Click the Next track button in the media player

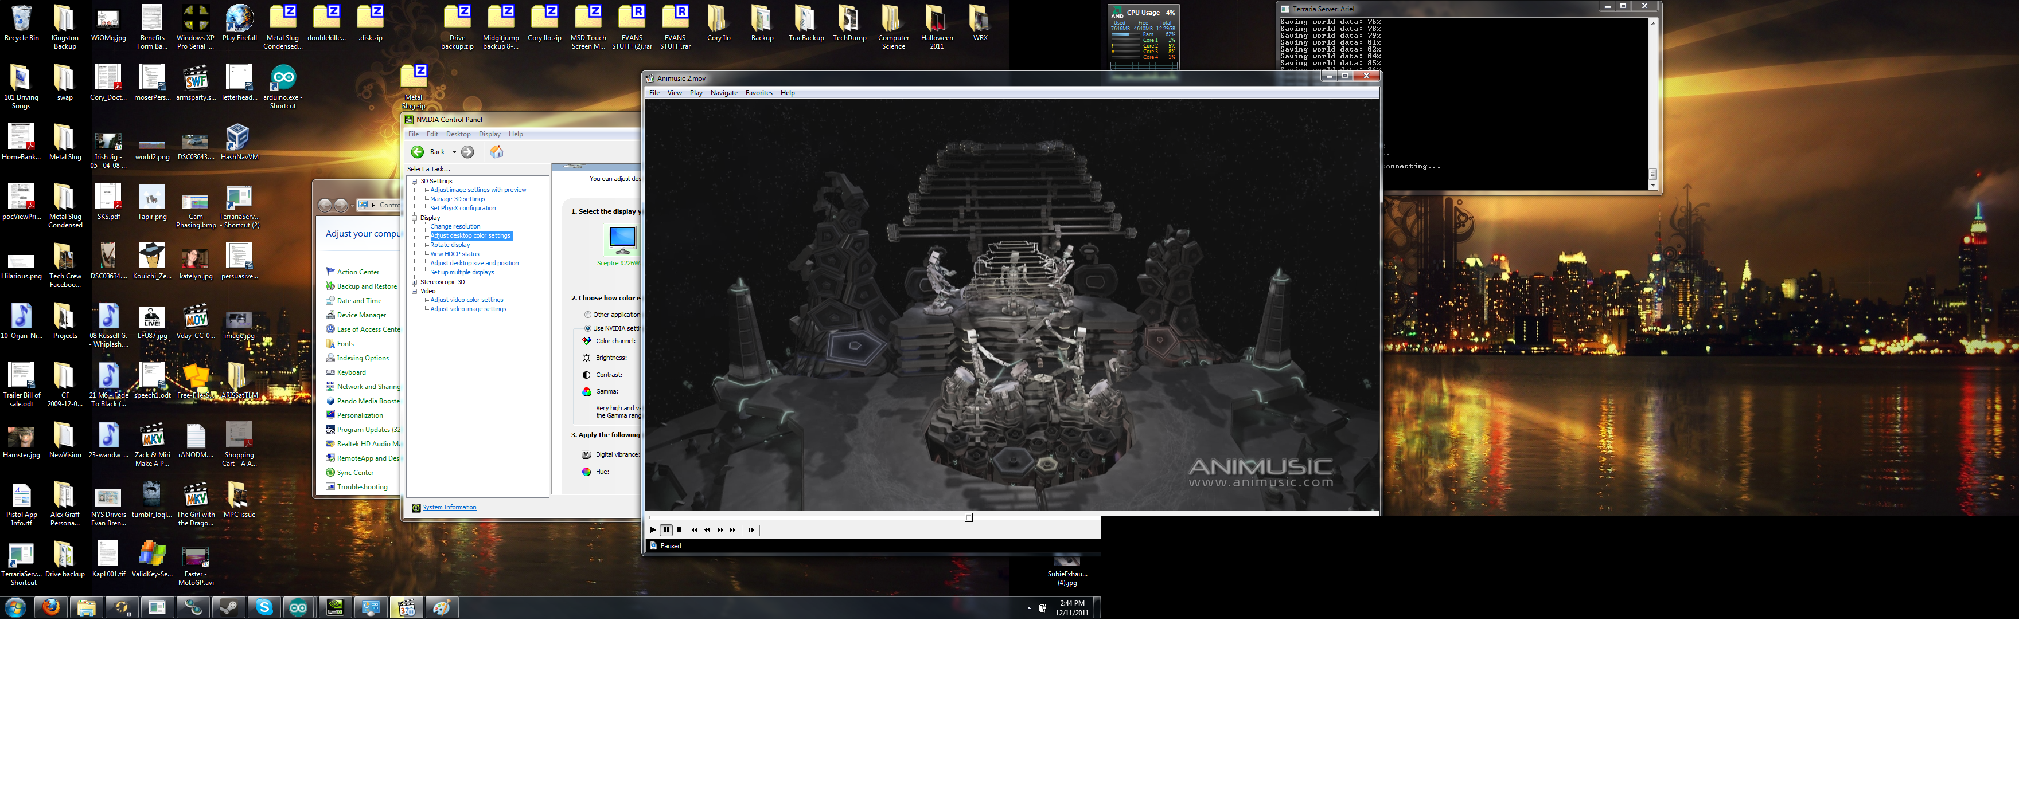pyautogui.click(x=734, y=530)
